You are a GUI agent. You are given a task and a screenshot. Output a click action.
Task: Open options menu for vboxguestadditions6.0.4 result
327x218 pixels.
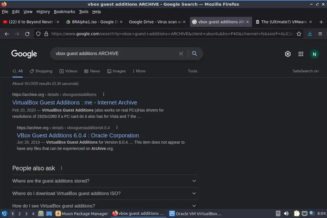pyautogui.click(x=117, y=127)
